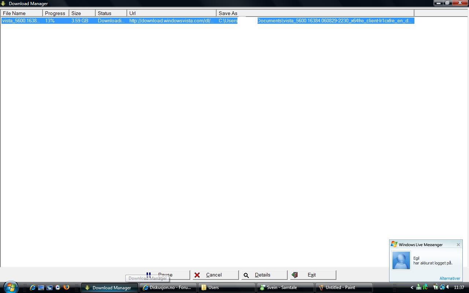Click Egil's avatar in Messenger notification

coord(401,260)
